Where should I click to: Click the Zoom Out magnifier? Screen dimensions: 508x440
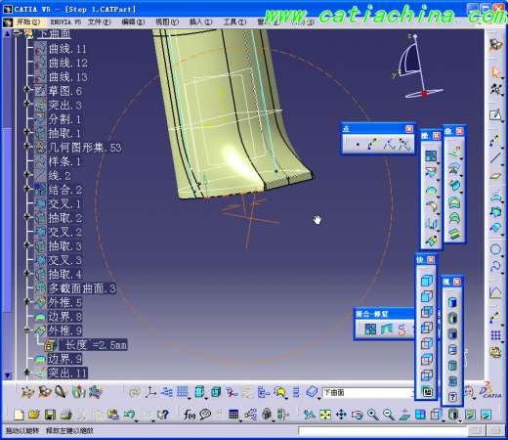(x=389, y=415)
